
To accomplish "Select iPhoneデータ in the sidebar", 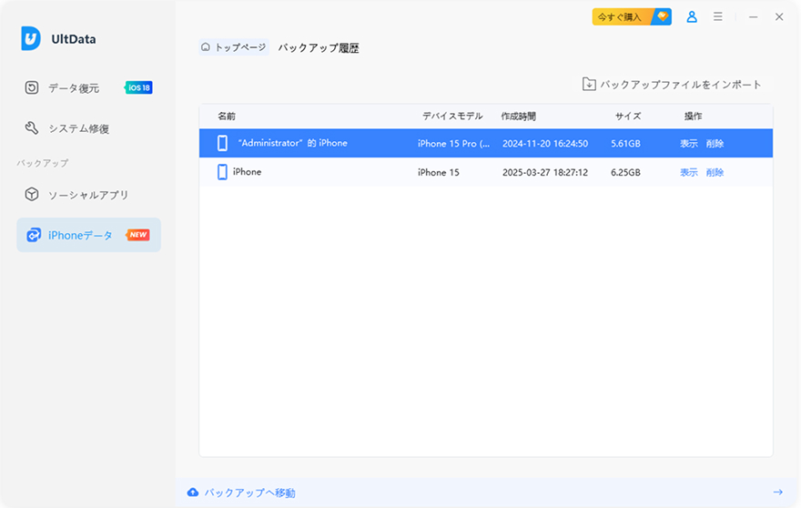I will coord(88,235).
